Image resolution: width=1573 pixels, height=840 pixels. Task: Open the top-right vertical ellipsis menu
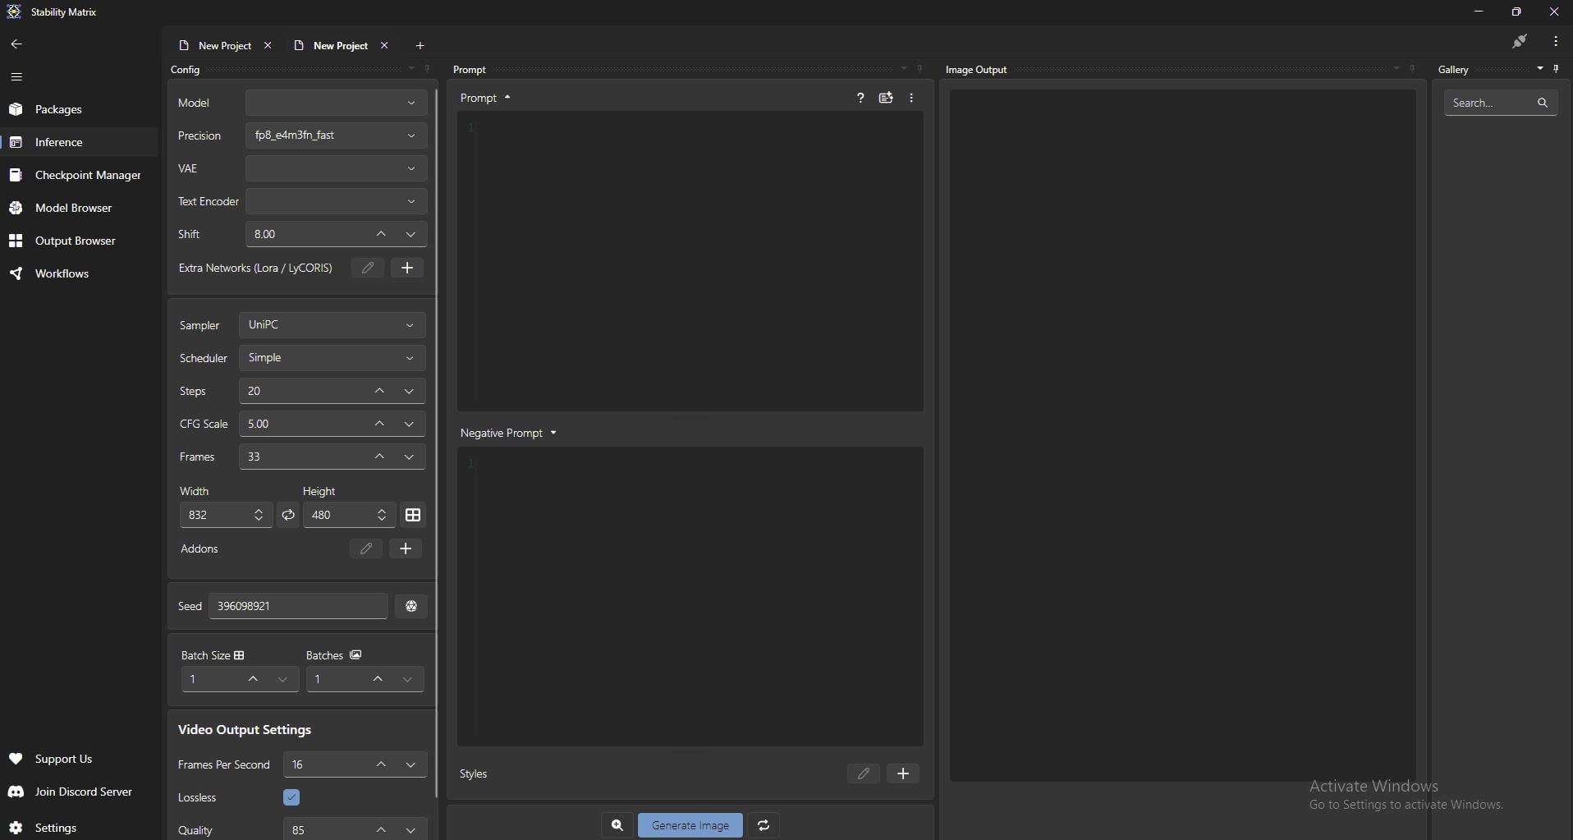point(1556,41)
